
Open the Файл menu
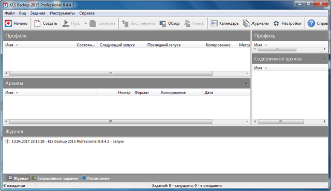pos(10,13)
